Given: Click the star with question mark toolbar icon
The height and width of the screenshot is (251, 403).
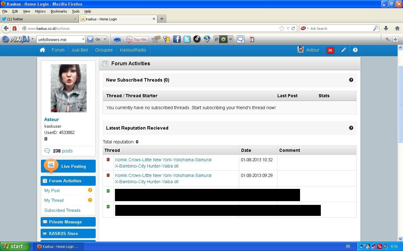Looking at the screenshot, I should tap(156, 39).
